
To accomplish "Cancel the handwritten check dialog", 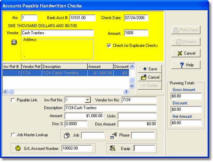I will 186,53.
